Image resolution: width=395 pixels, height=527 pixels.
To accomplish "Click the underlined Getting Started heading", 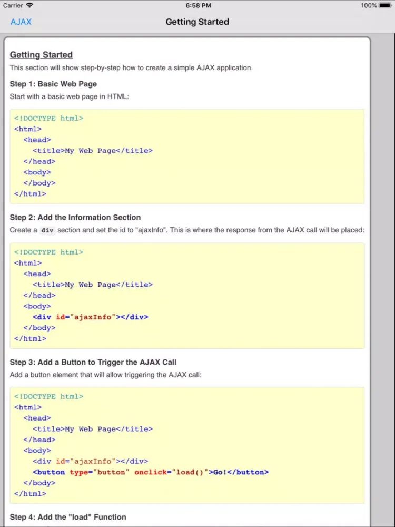I will 41,55.
